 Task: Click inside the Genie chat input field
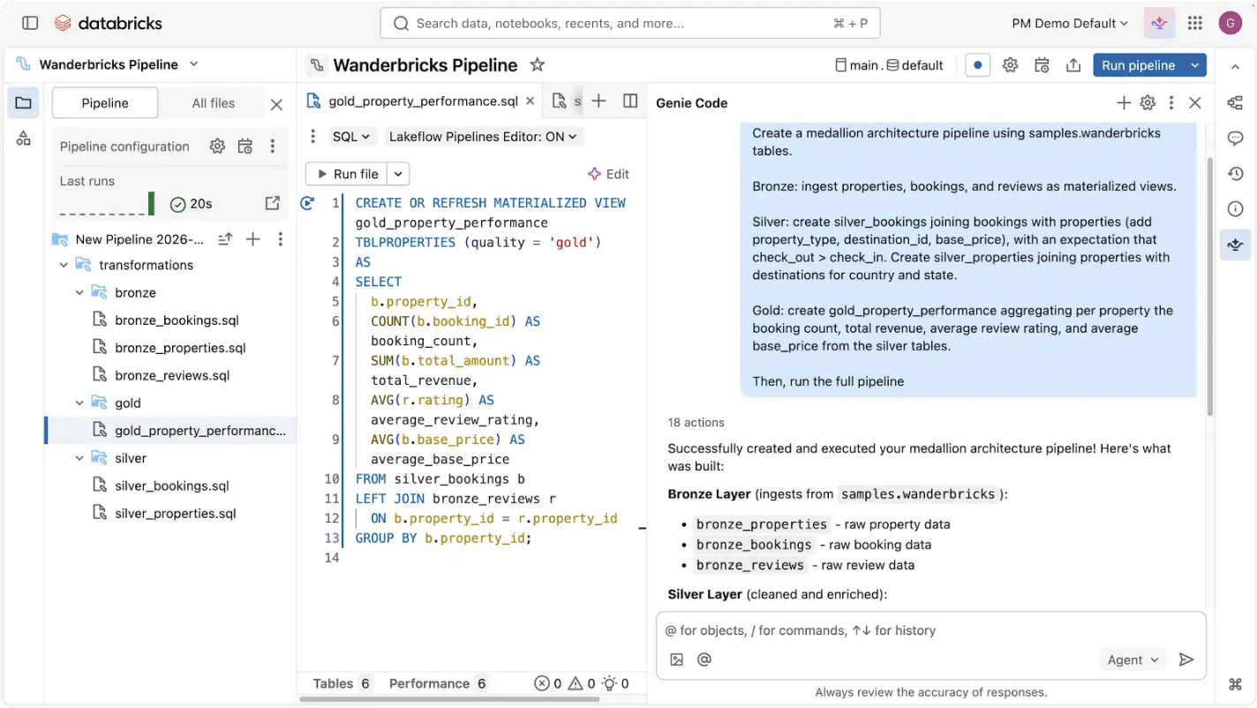pyautogui.click(x=883, y=630)
